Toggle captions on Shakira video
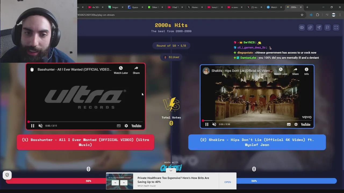Viewport: 344px width, 193px height. 289,124
